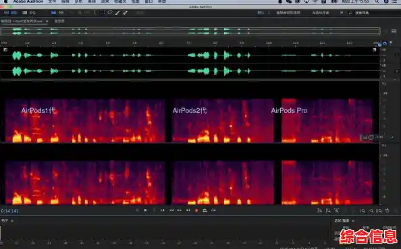Select the 编辑器 file tab
Image resolution: width=401 pixels, height=249 pixels.
point(22,21)
